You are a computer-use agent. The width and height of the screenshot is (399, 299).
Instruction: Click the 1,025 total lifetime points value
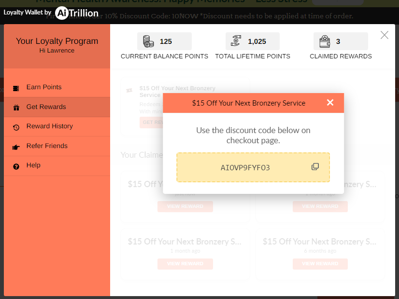(257, 41)
